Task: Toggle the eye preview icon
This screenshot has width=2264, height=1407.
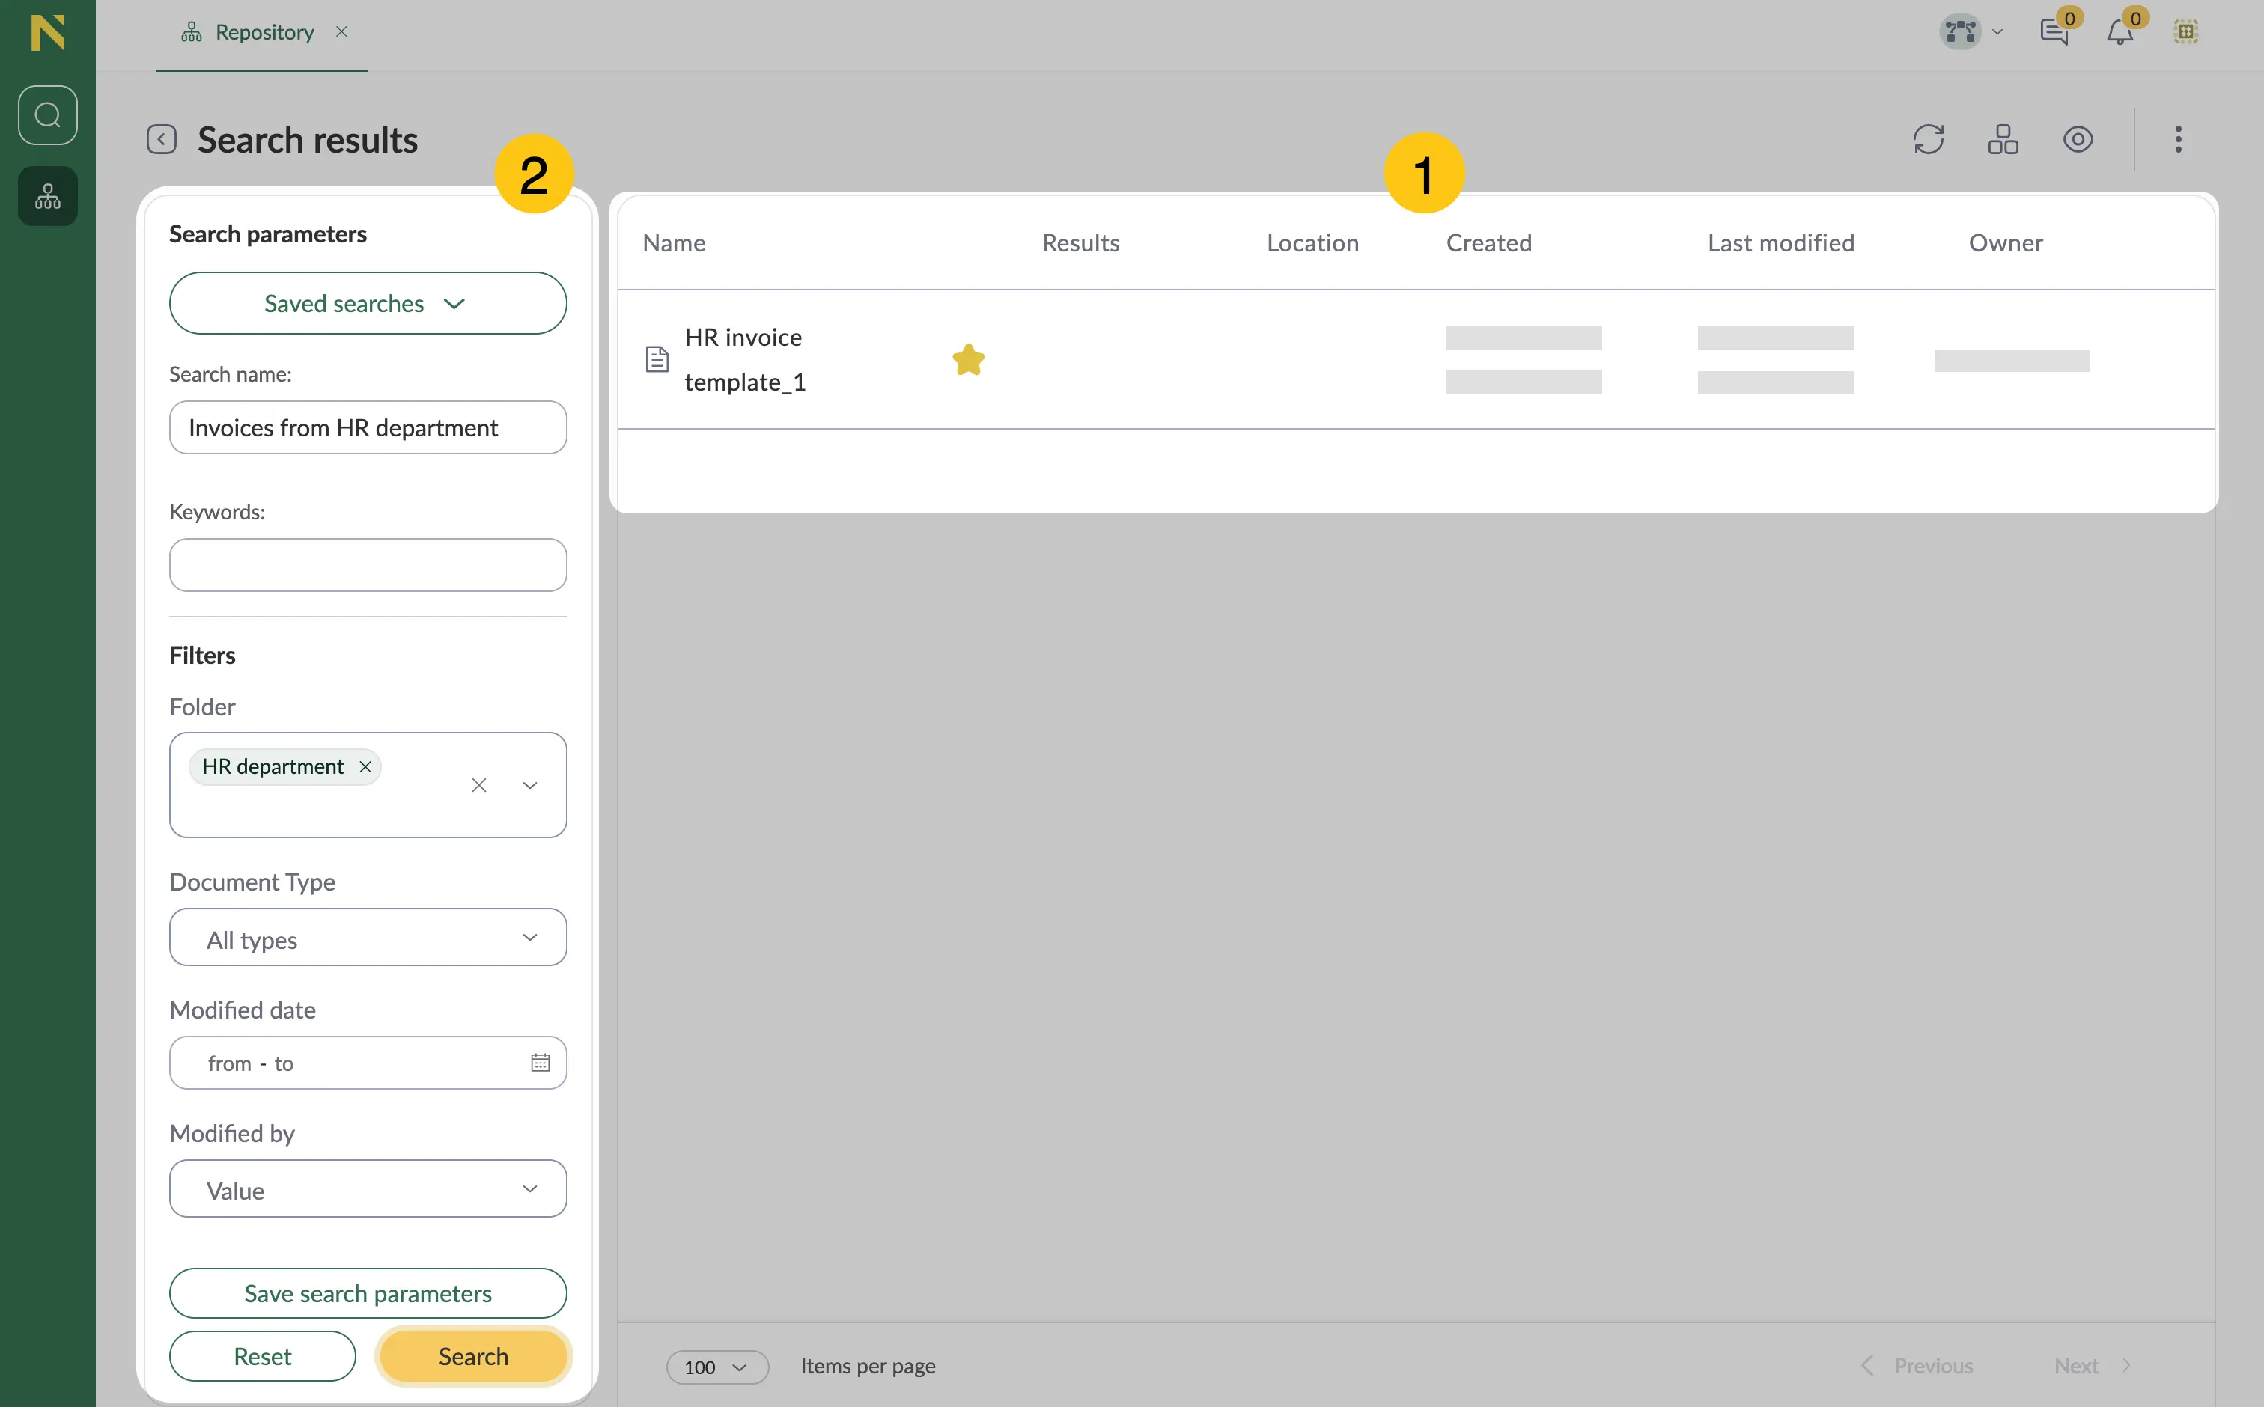Action: tap(2078, 140)
